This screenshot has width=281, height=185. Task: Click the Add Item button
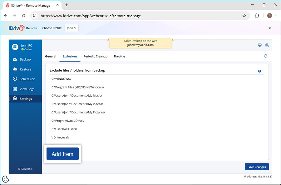pyautogui.click(x=62, y=154)
